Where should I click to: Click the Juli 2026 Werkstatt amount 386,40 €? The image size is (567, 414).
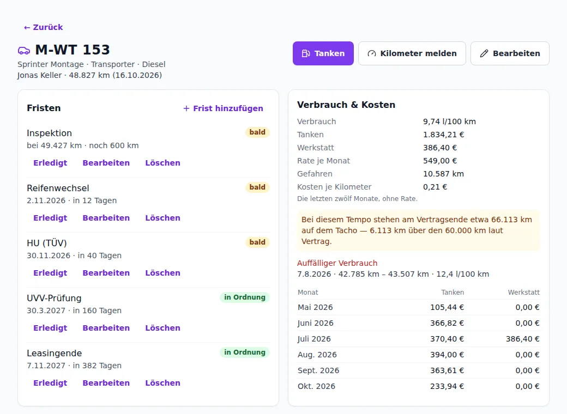coord(522,339)
